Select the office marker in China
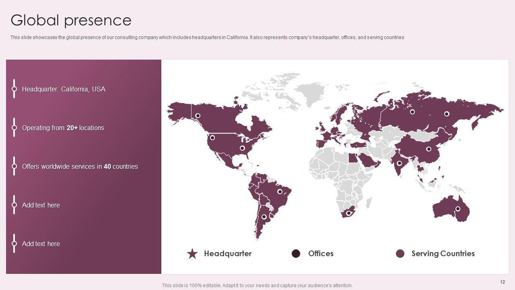The height and width of the screenshot is (290, 515). pyautogui.click(x=428, y=149)
